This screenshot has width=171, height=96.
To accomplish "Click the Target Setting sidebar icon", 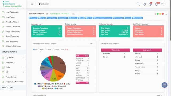I will point(3,77).
